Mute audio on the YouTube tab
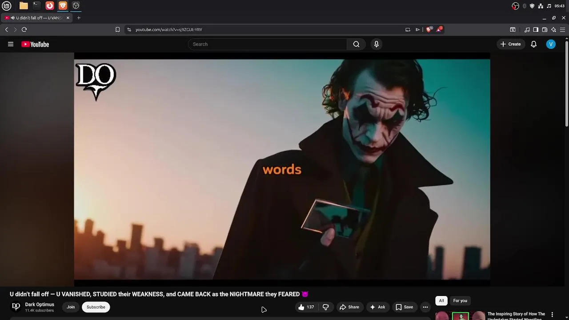The image size is (569, 320). pos(13,18)
